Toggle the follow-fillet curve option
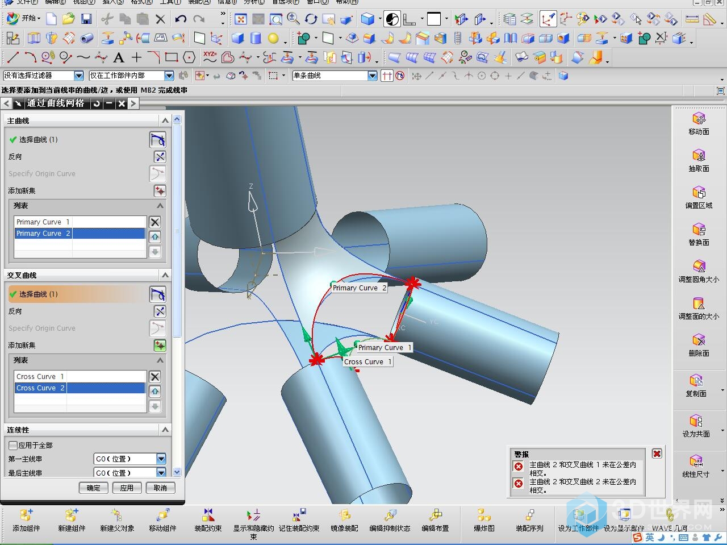The width and height of the screenshot is (727, 545). pyautogui.click(x=400, y=76)
